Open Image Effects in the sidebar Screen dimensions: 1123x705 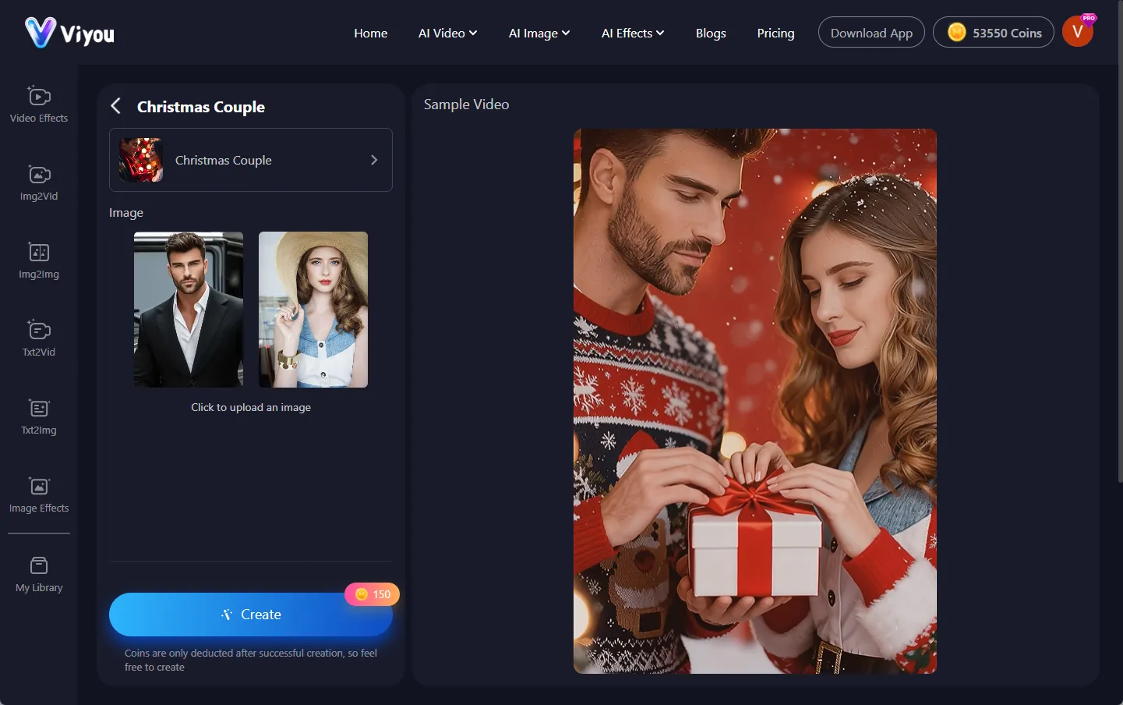[39, 494]
